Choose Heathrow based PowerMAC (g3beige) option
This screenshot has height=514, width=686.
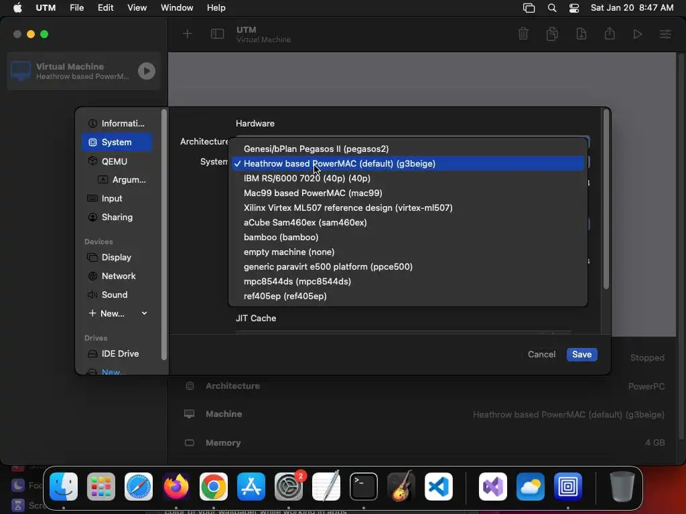tap(408, 163)
